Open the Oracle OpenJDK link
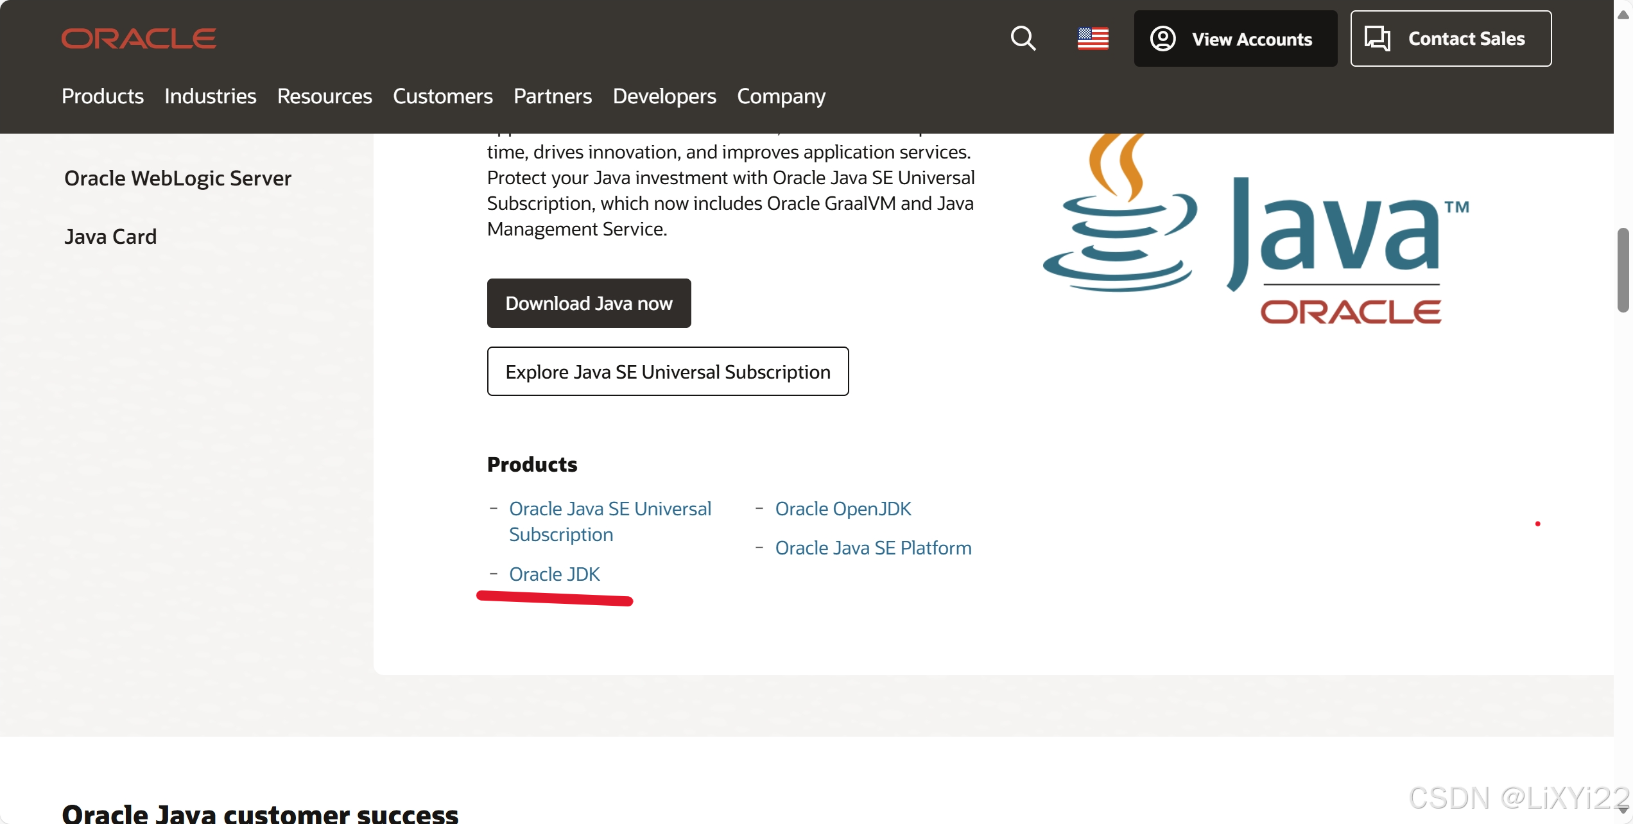The height and width of the screenshot is (824, 1633). click(843, 508)
